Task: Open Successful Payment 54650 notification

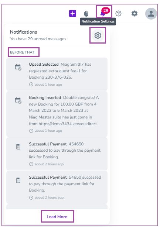Action: (57, 188)
